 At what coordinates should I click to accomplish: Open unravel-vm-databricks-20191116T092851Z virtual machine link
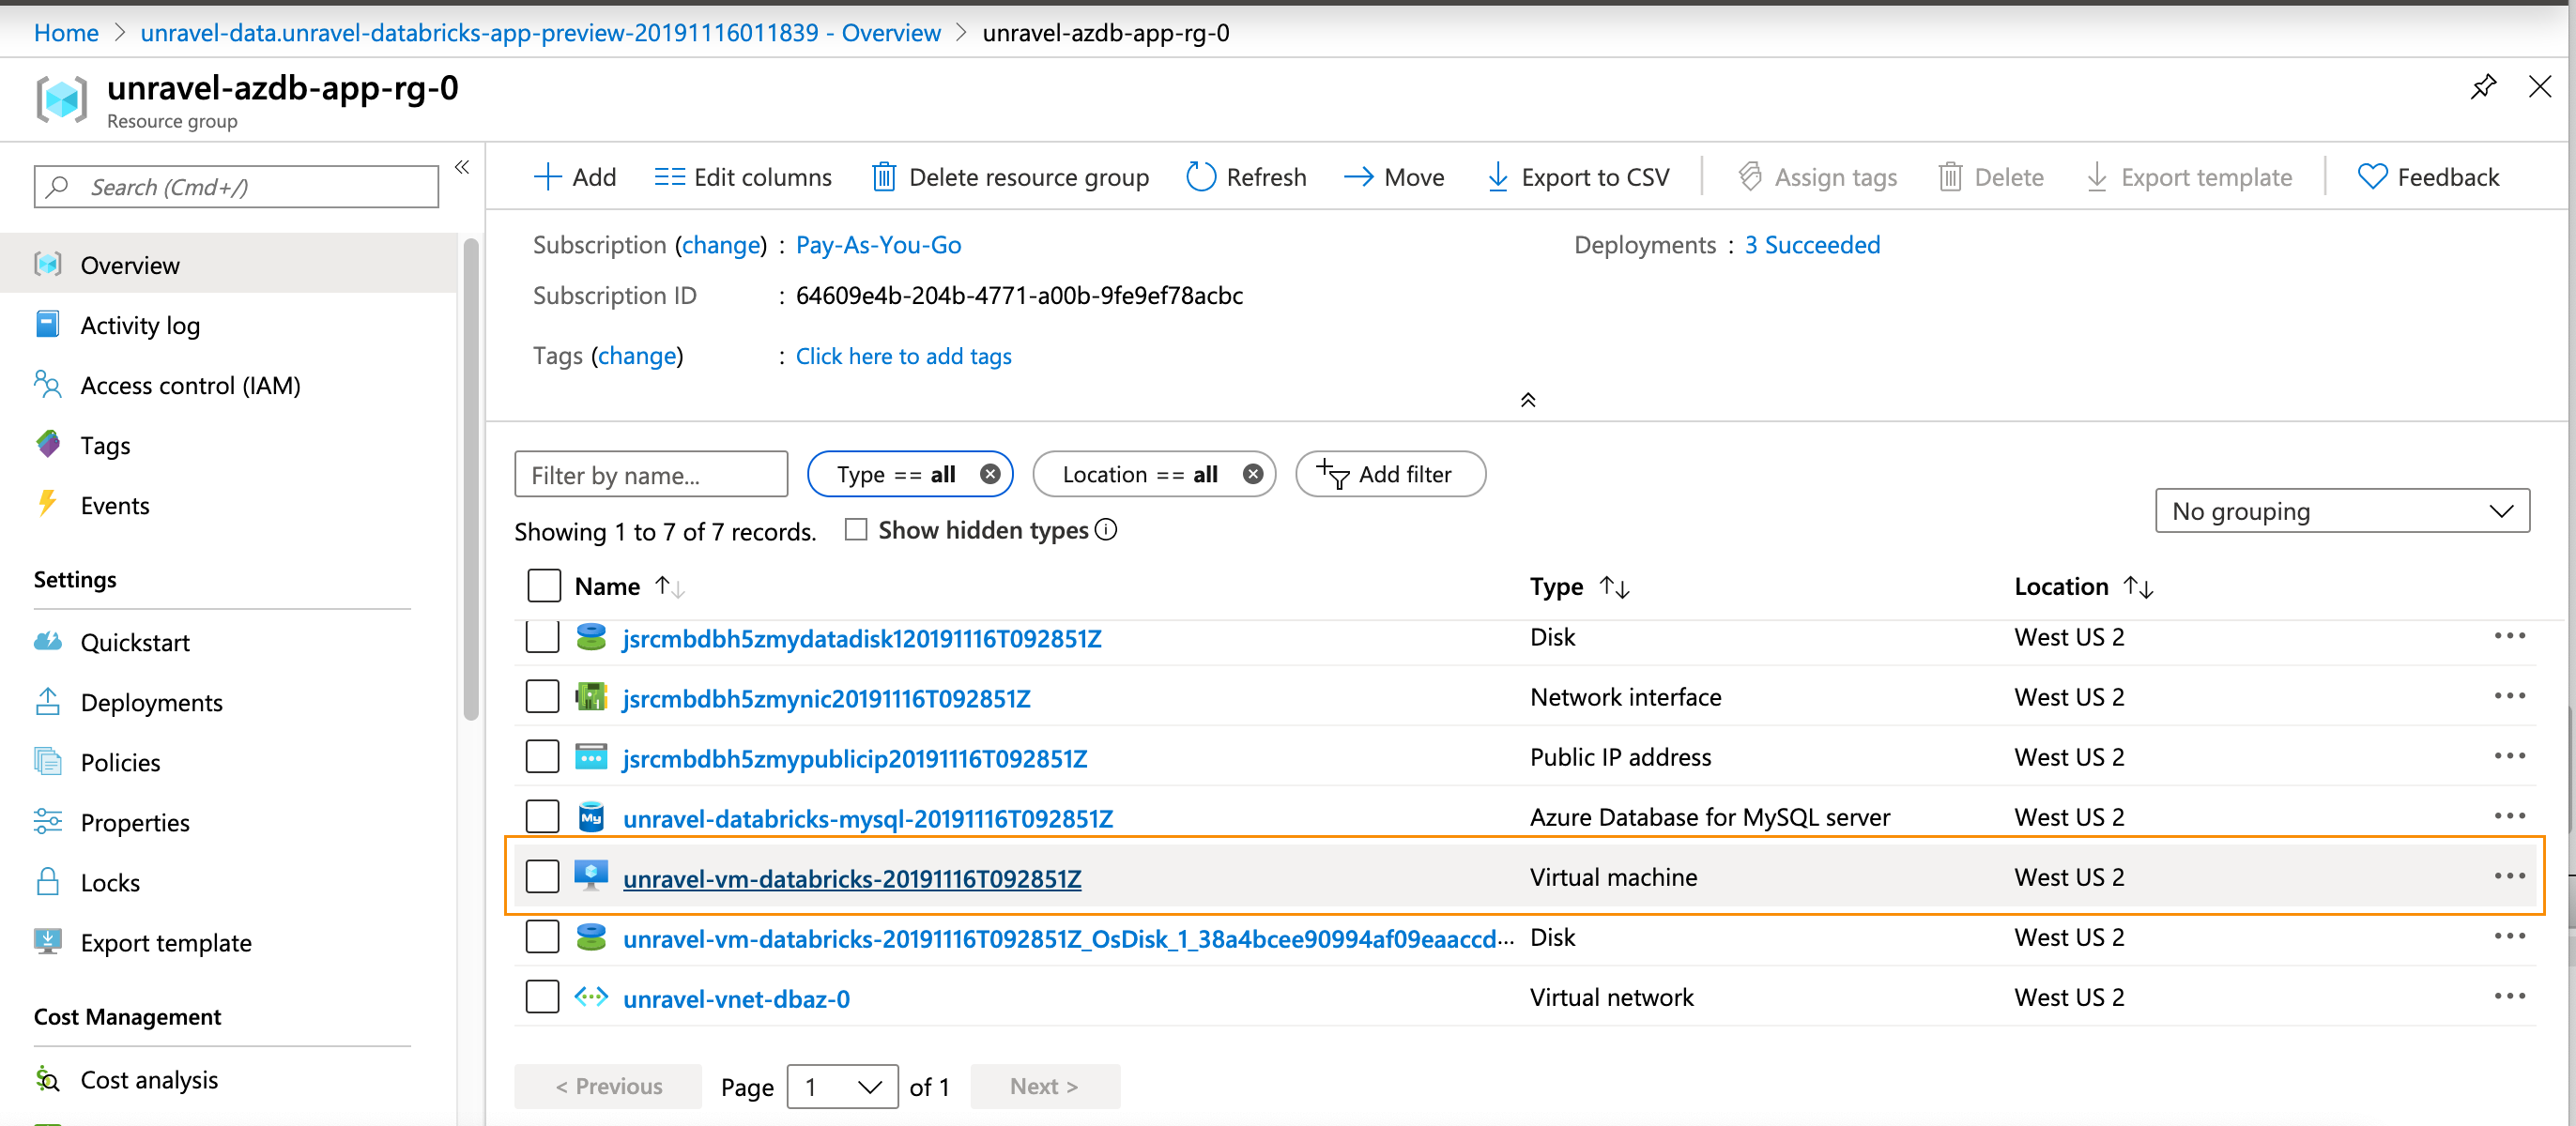(852, 878)
